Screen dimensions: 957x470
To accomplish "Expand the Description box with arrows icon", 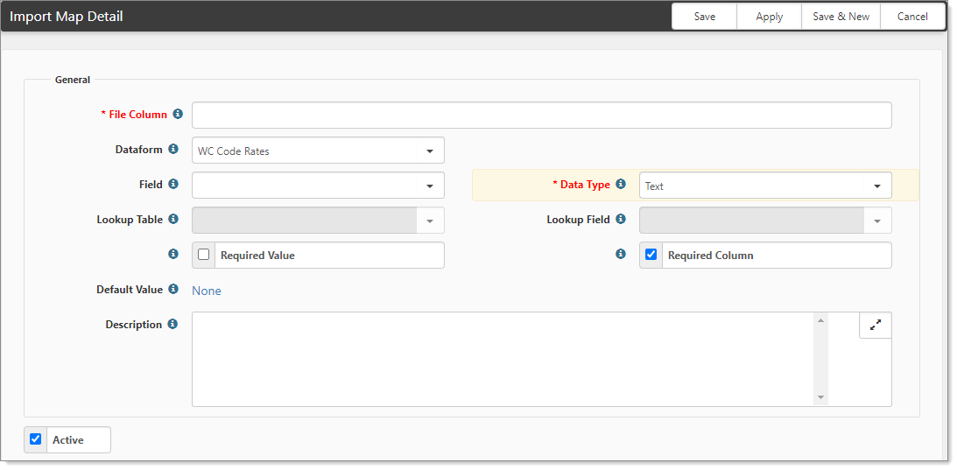I will click(876, 326).
